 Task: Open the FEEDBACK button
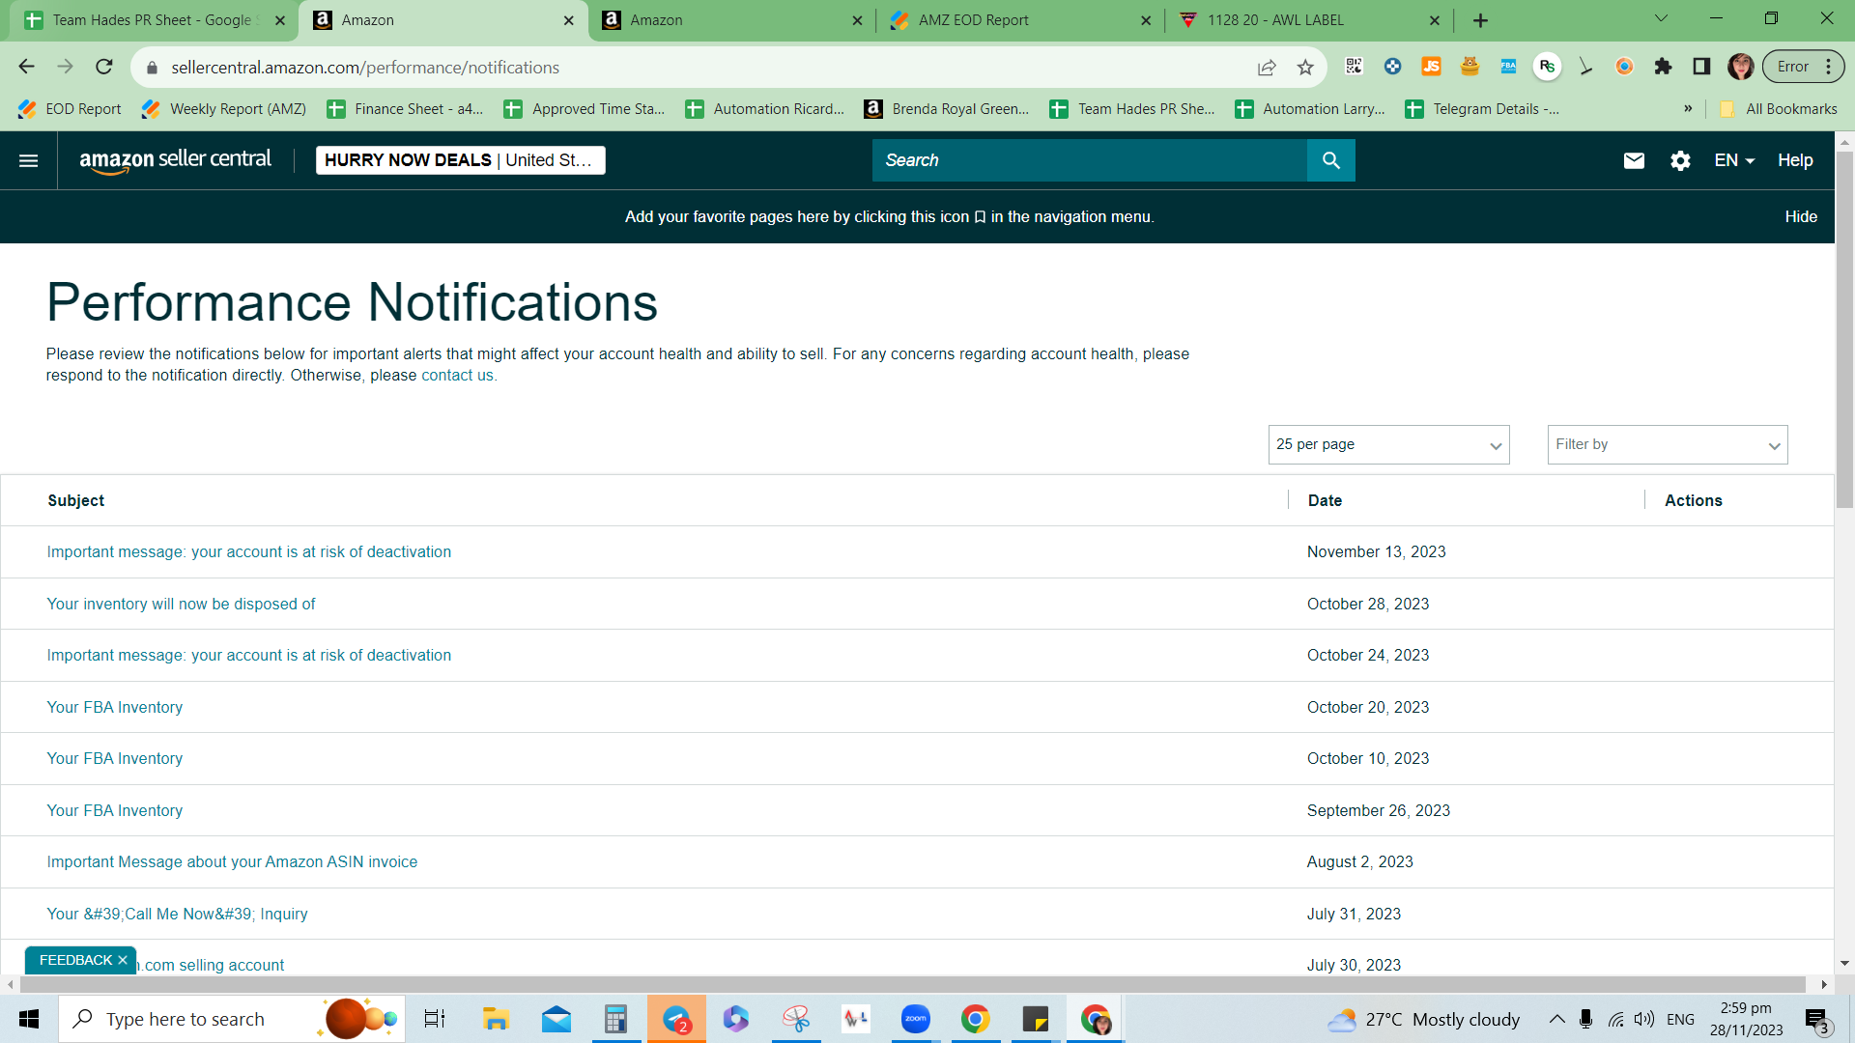[75, 960]
